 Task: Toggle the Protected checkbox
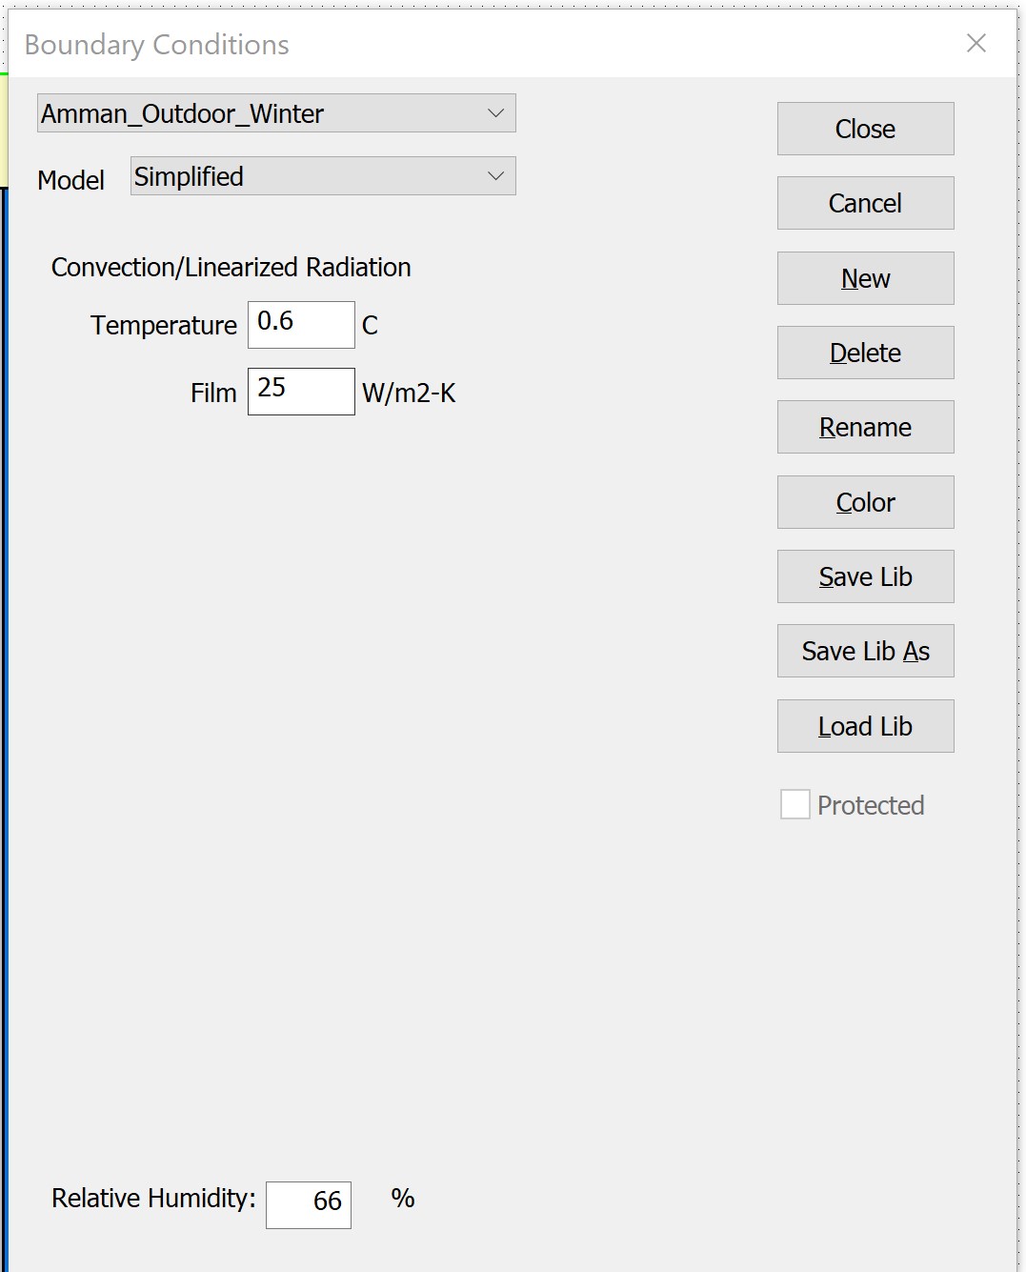pyautogui.click(x=795, y=805)
